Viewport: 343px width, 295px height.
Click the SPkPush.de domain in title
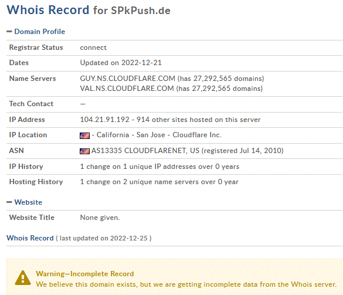point(141,11)
